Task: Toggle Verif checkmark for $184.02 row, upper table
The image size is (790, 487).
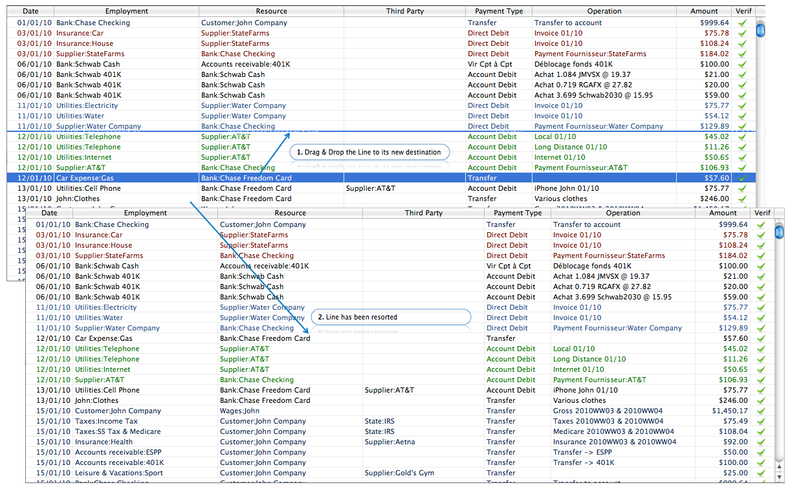Action: point(742,54)
